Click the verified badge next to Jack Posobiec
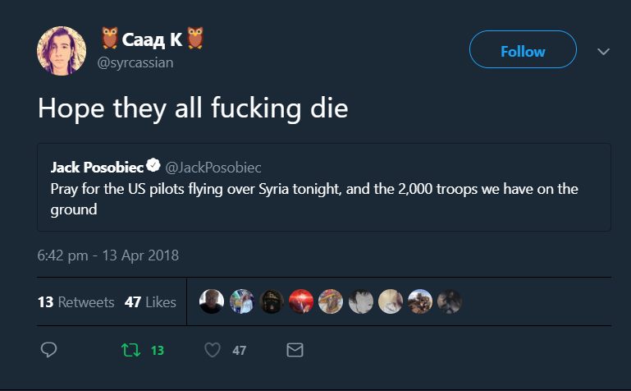The width and height of the screenshot is (631, 391). tap(153, 166)
